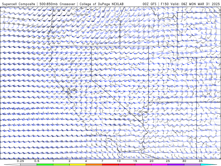Click the red color bar segment
221x166 pixels.
[x=110, y=165]
